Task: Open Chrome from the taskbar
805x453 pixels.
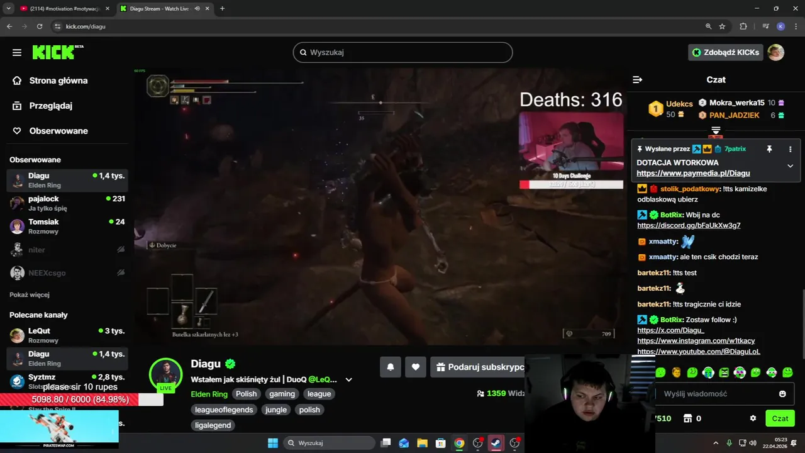Action: pos(459,443)
